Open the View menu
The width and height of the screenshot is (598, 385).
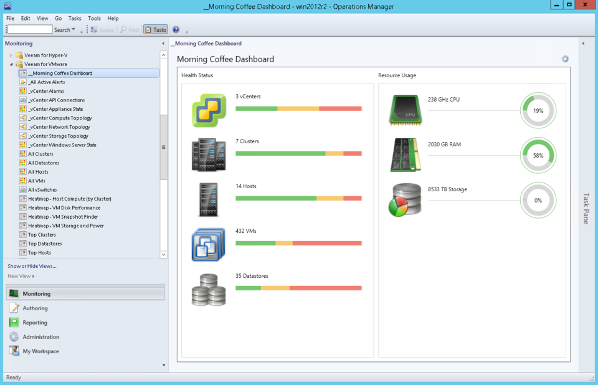tap(42, 18)
